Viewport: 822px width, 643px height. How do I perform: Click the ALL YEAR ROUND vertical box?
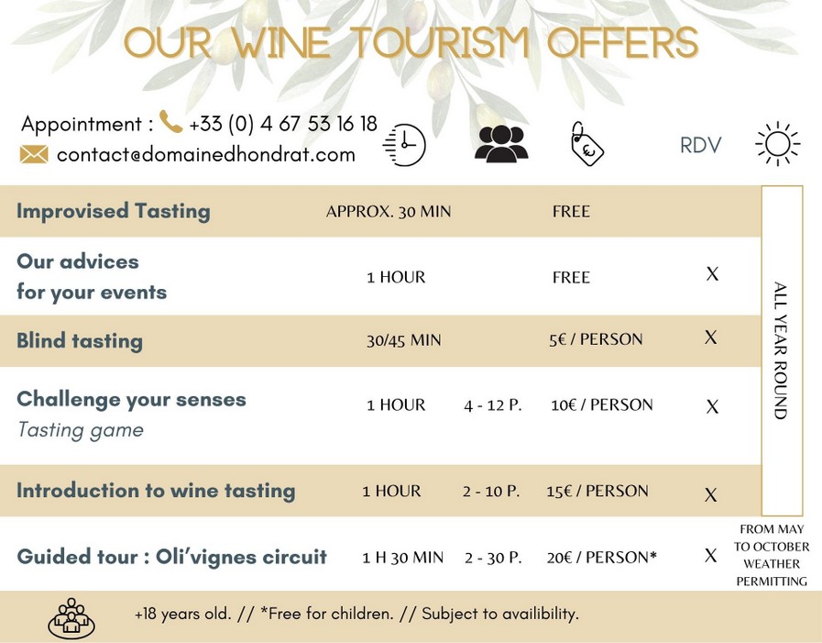click(782, 350)
